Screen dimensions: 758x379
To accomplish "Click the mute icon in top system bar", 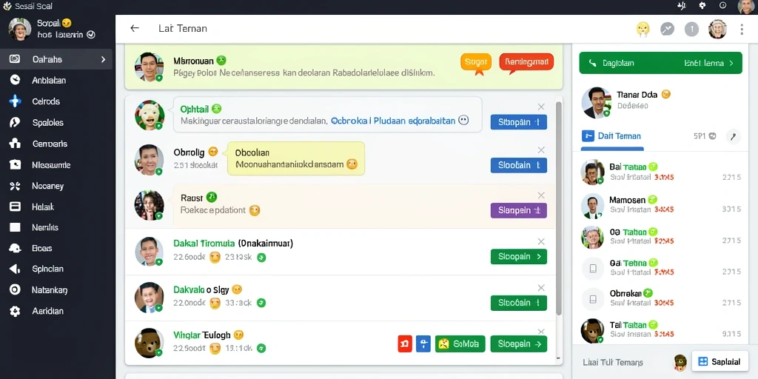I will (x=682, y=6).
